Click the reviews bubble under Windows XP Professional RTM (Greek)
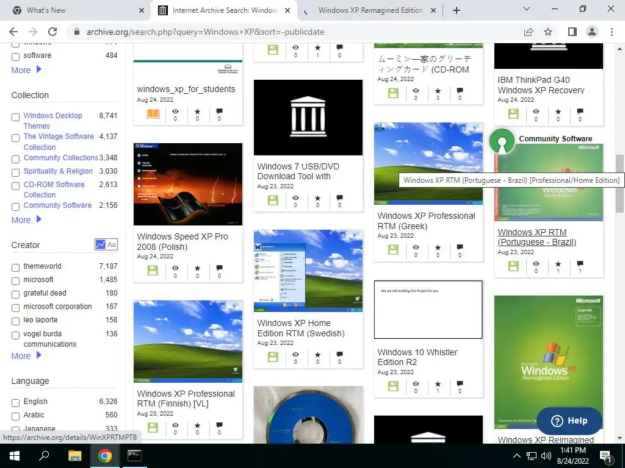625x468 pixels. pyautogui.click(x=460, y=247)
